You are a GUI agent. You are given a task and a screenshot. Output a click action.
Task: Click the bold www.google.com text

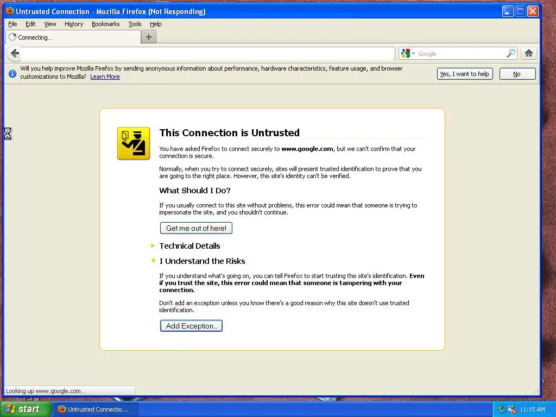(x=307, y=149)
